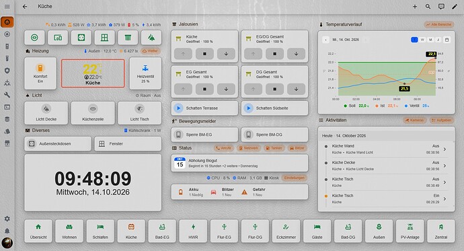Toggle the Ist series in the chart legend

(x=387, y=106)
